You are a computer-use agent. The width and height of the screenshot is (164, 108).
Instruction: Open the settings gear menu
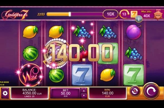pos(5,93)
